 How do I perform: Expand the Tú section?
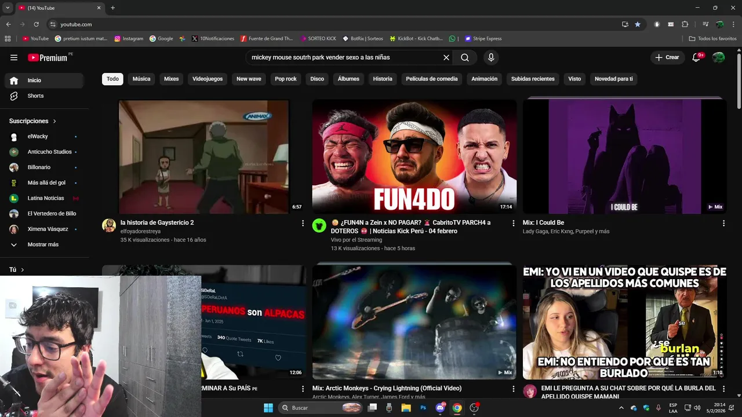click(17, 269)
